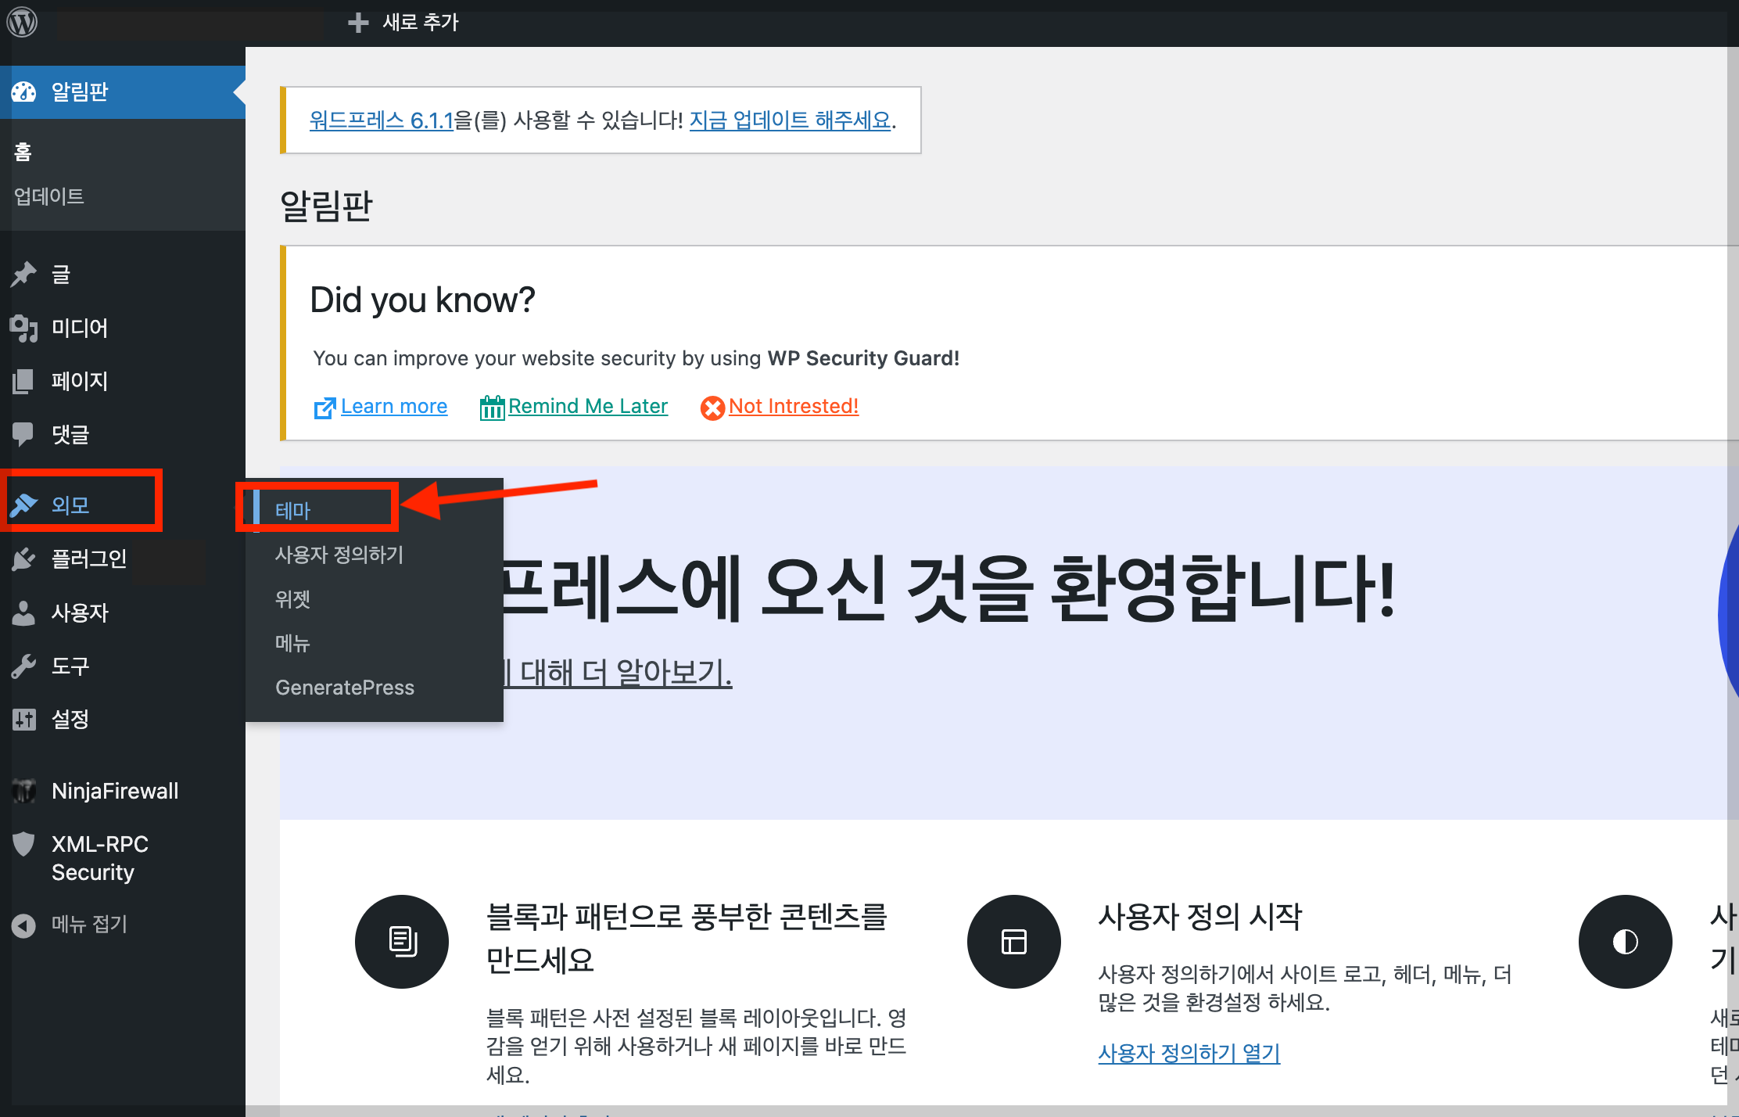This screenshot has height=1117, width=1739.
Task: Click the Learn more link
Action: pyautogui.click(x=393, y=407)
